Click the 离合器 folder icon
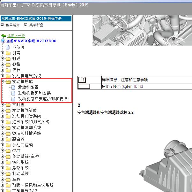192x192 pixels. (8, 139)
